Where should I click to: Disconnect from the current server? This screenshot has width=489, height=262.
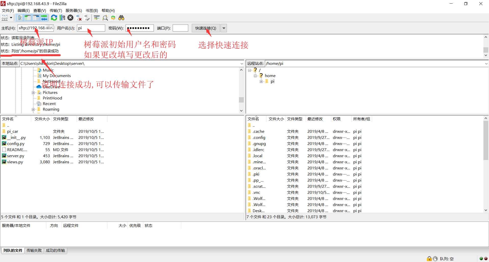[79, 18]
